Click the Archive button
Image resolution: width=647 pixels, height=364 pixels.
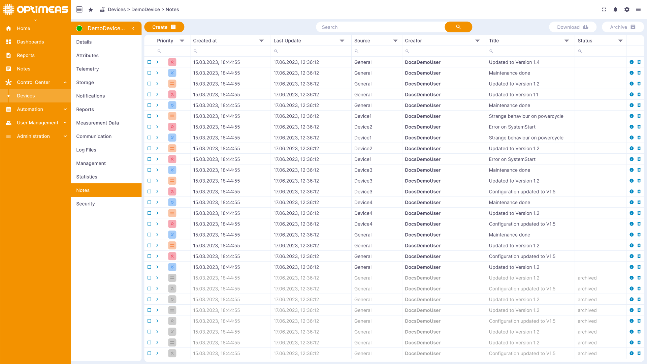(622, 27)
